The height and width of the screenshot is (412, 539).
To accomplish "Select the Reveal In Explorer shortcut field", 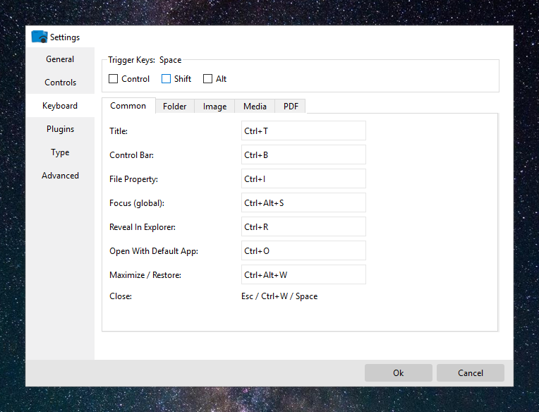I will (x=303, y=226).
